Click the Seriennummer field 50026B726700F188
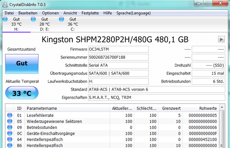The image size is (230, 148). click(119, 57)
